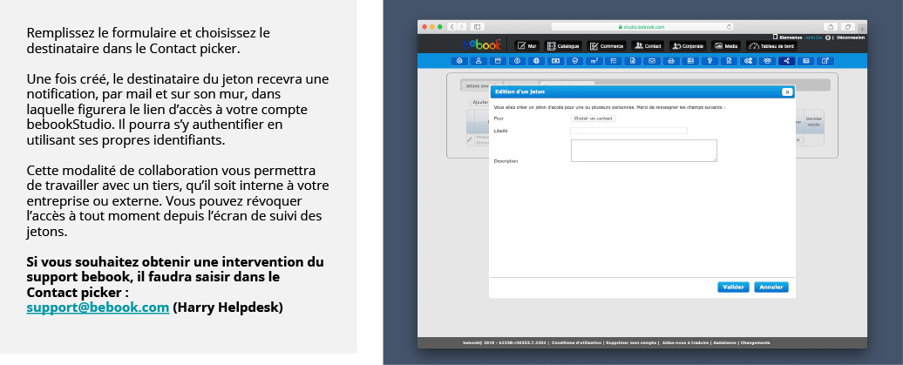This screenshot has height=365, width=903.
Task: Click the highlighted share icon in blue toolbar
Action: tap(787, 61)
